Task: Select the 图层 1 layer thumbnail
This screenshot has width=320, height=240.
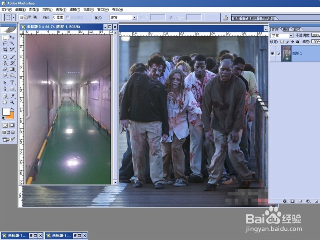Action: [287, 54]
